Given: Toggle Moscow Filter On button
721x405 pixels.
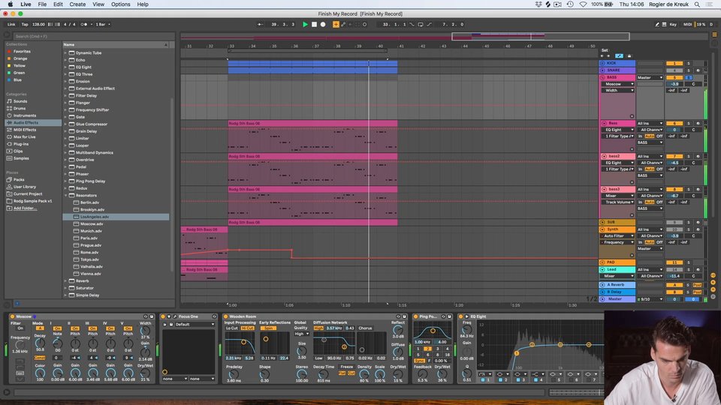Looking at the screenshot, I should [x=20, y=328].
